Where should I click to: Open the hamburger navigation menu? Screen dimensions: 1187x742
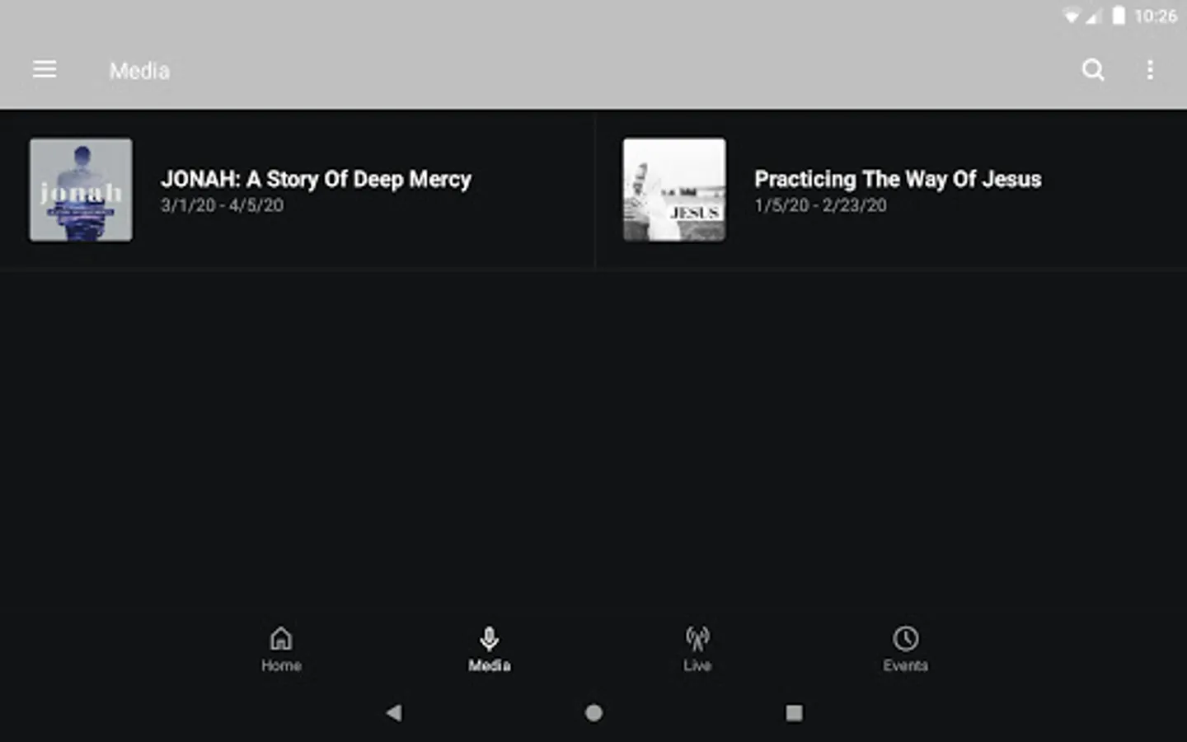pos(45,70)
